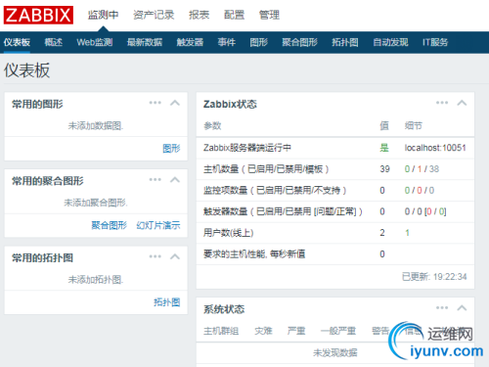Click the 是 server running value

[x=384, y=148]
